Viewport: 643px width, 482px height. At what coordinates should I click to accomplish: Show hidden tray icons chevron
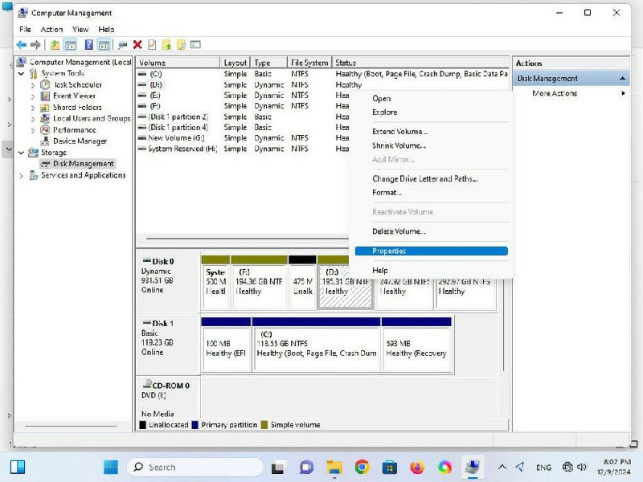502,467
